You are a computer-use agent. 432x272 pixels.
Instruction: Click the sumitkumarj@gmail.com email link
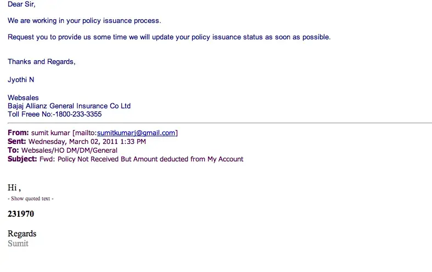136,133
